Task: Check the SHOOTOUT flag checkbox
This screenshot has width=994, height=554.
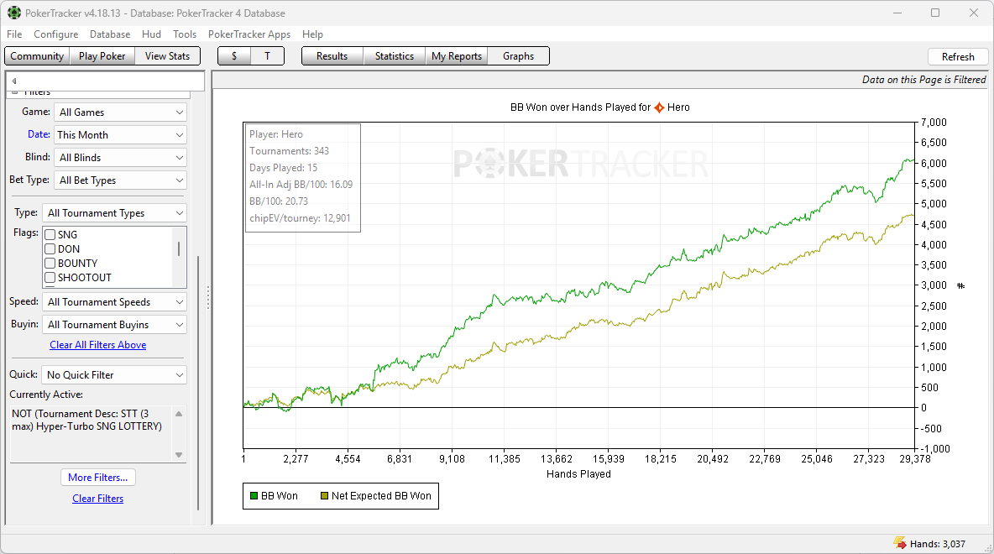Action: pyautogui.click(x=50, y=278)
